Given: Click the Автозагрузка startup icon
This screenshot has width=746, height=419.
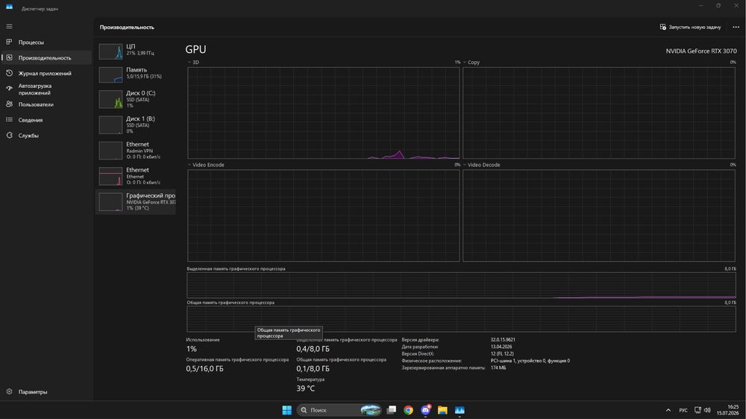Looking at the screenshot, I should point(9,89).
